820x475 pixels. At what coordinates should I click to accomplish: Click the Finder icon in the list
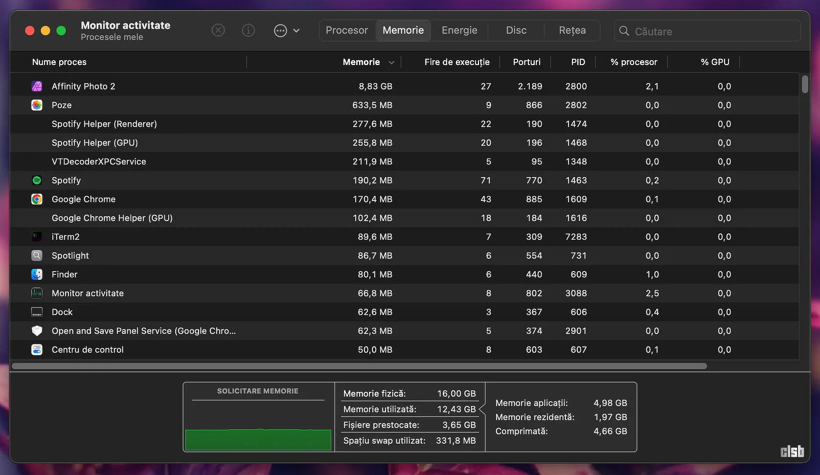point(37,274)
